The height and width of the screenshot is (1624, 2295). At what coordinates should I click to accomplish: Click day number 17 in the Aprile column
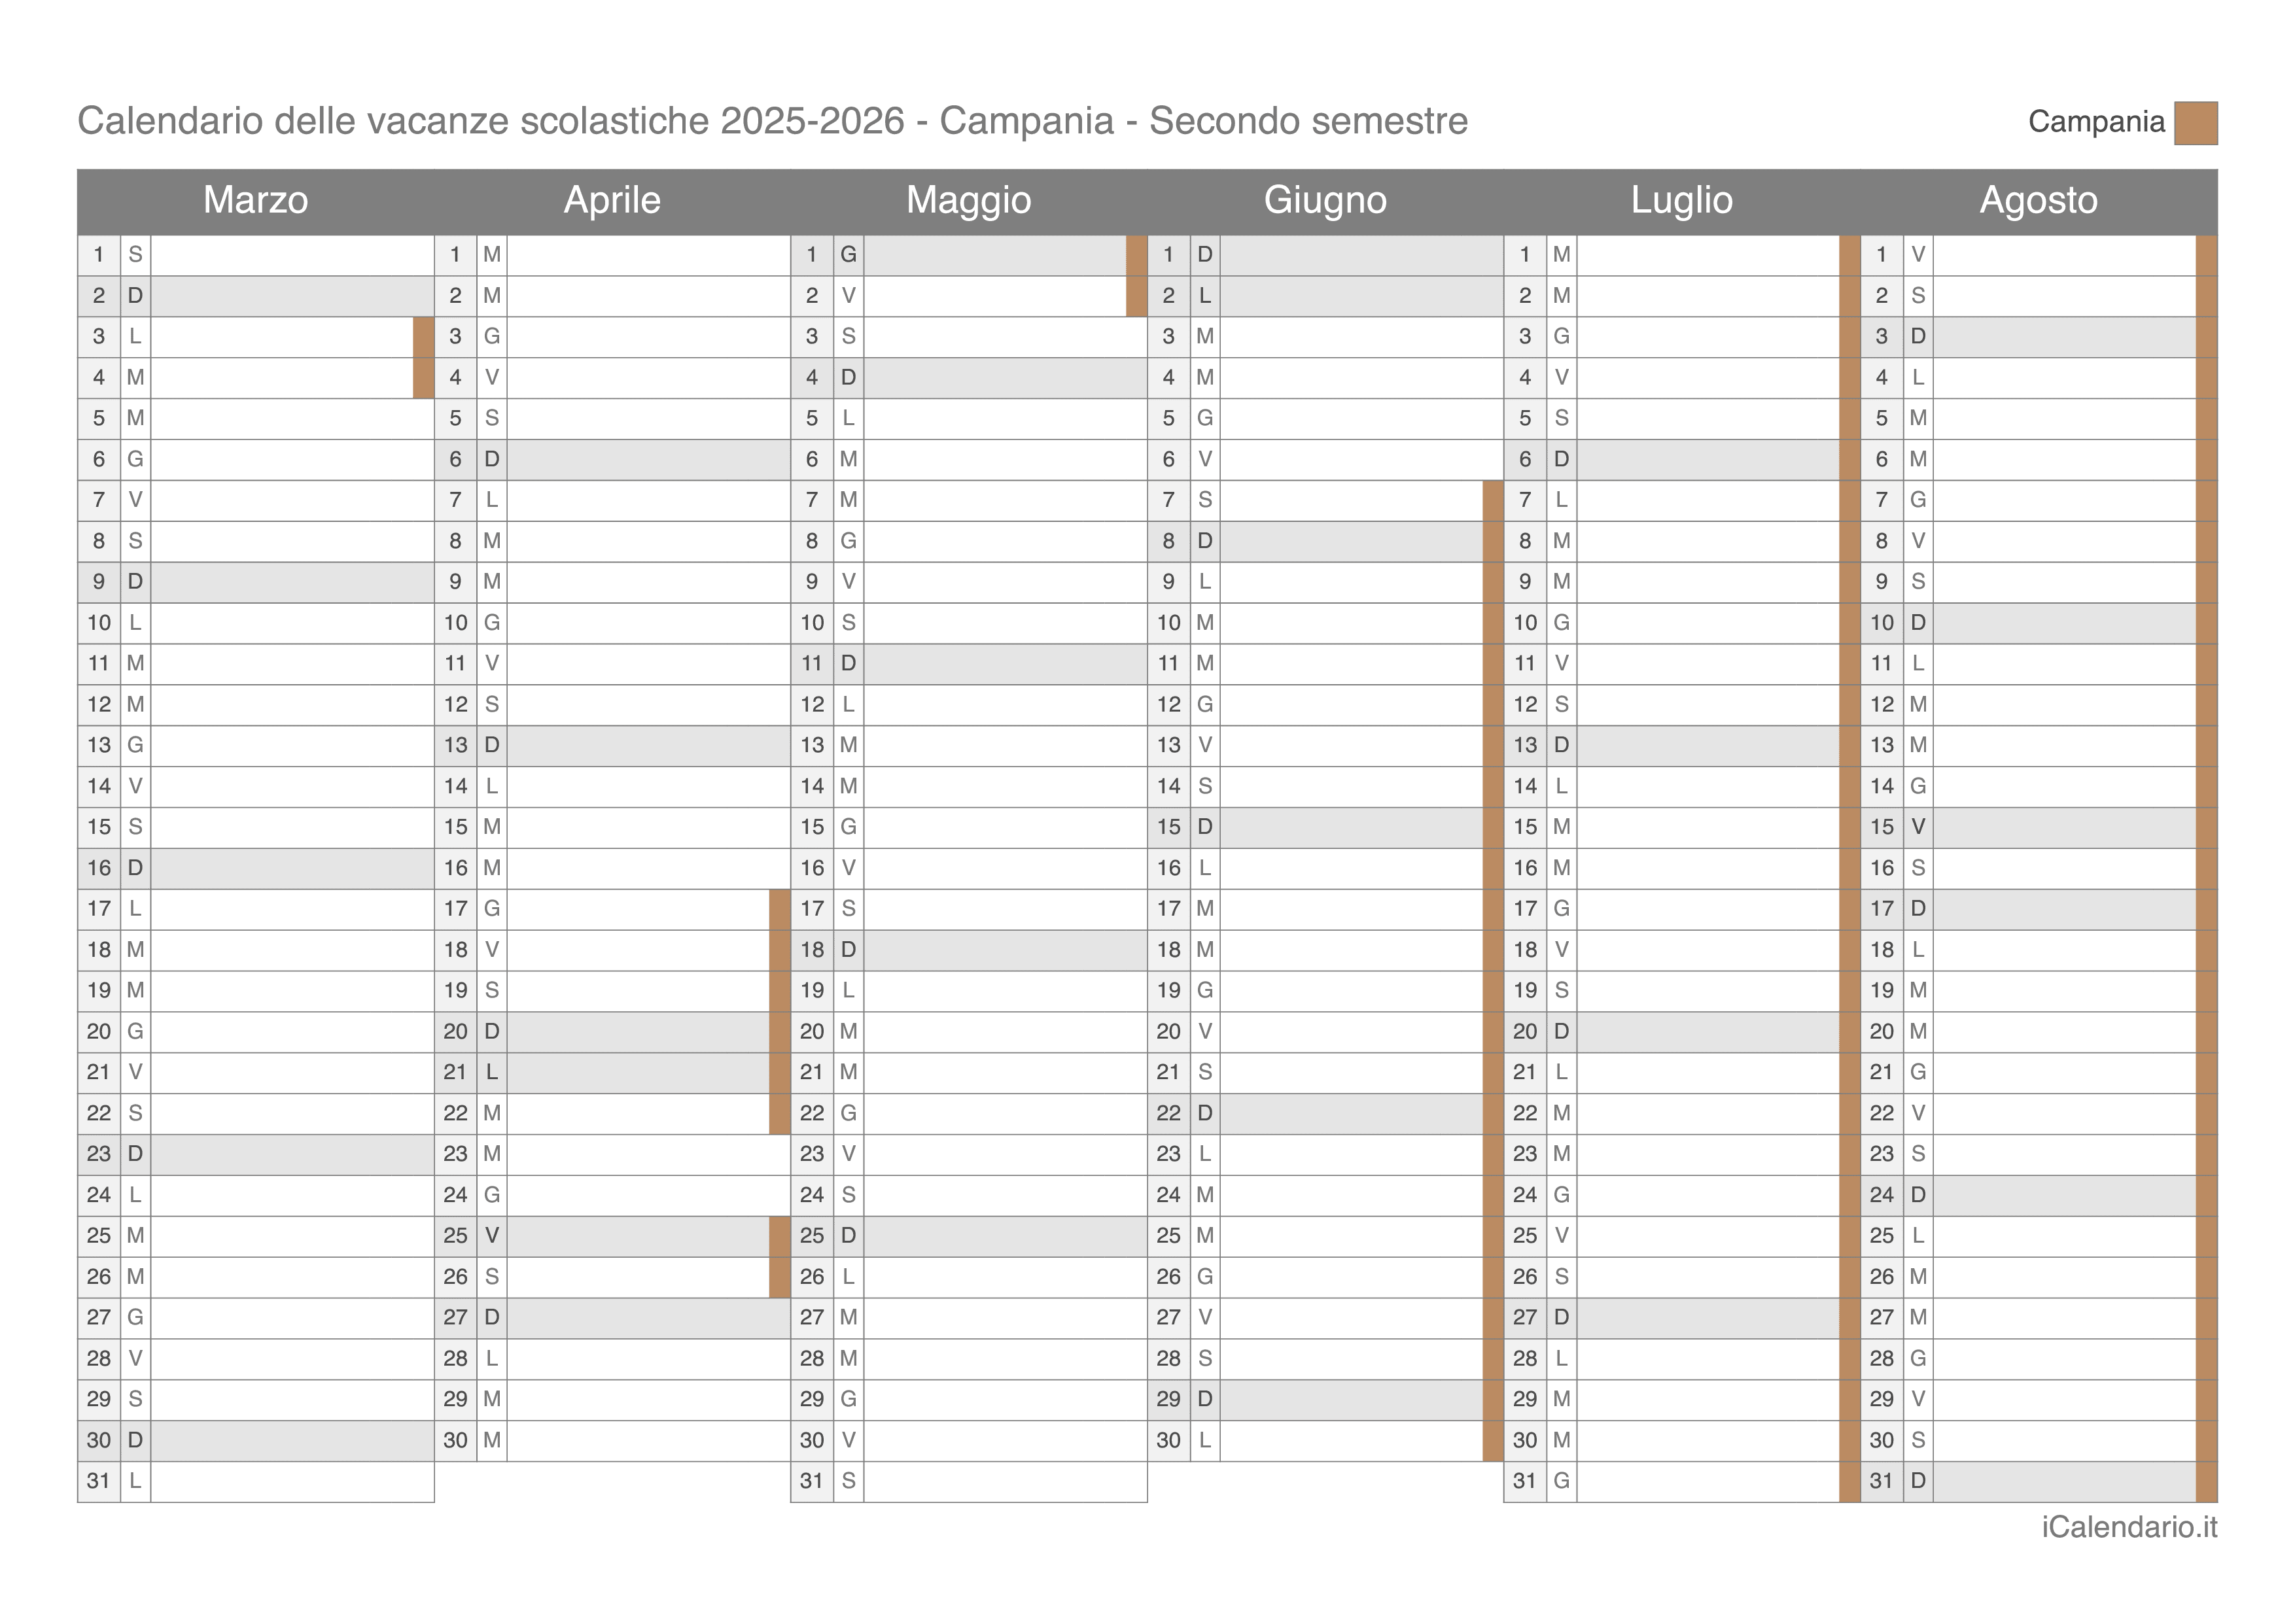point(456,909)
